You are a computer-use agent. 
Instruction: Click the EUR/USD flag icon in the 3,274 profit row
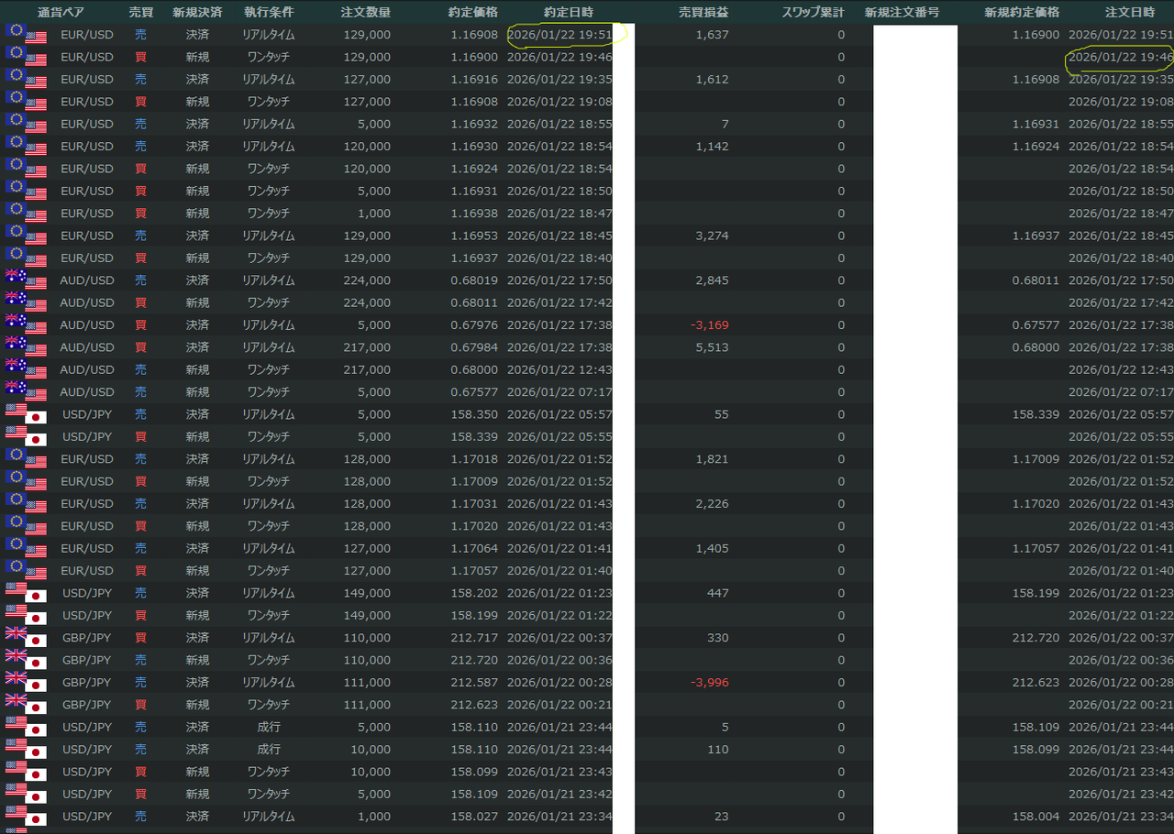point(26,236)
